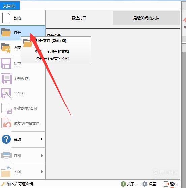Click 输入许可证密钥 text button
This screenshot has width=186, height=188.
(x=20, y=184)
